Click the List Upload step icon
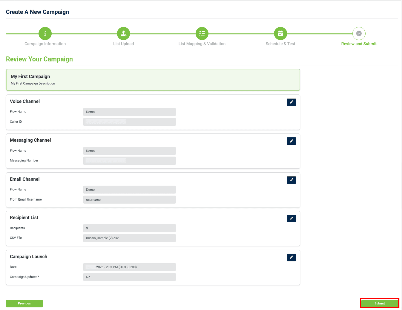 click(123, 33)
